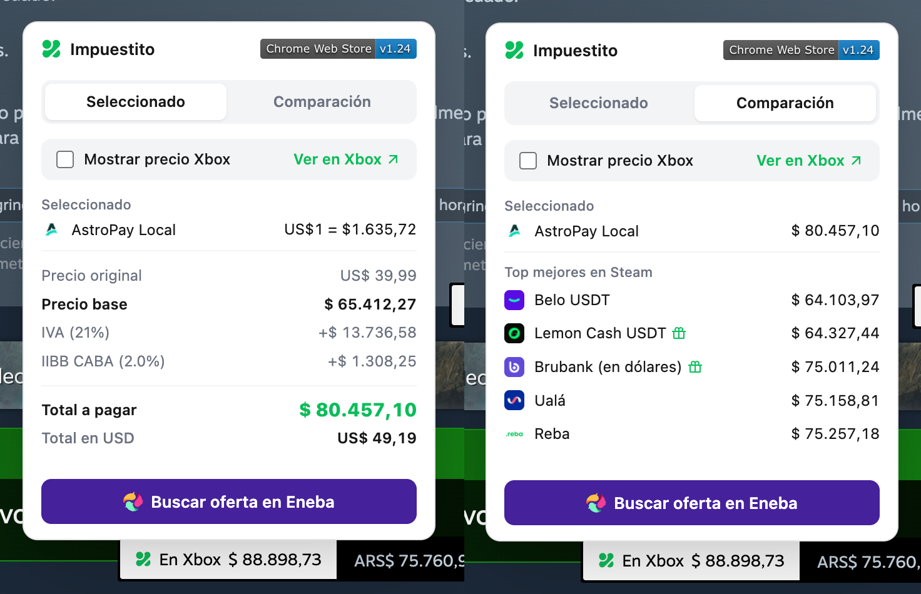Click the Ualá icon
Image resolution: width=921 pixels, height=594 pixels.
[514, 400]
